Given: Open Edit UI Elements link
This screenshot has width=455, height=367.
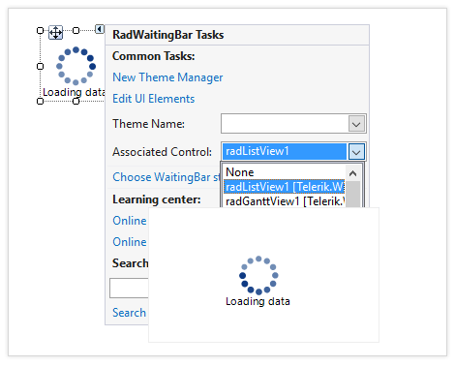Looking at the screenshot, I should pyautogui.click(x=153, y=99).
